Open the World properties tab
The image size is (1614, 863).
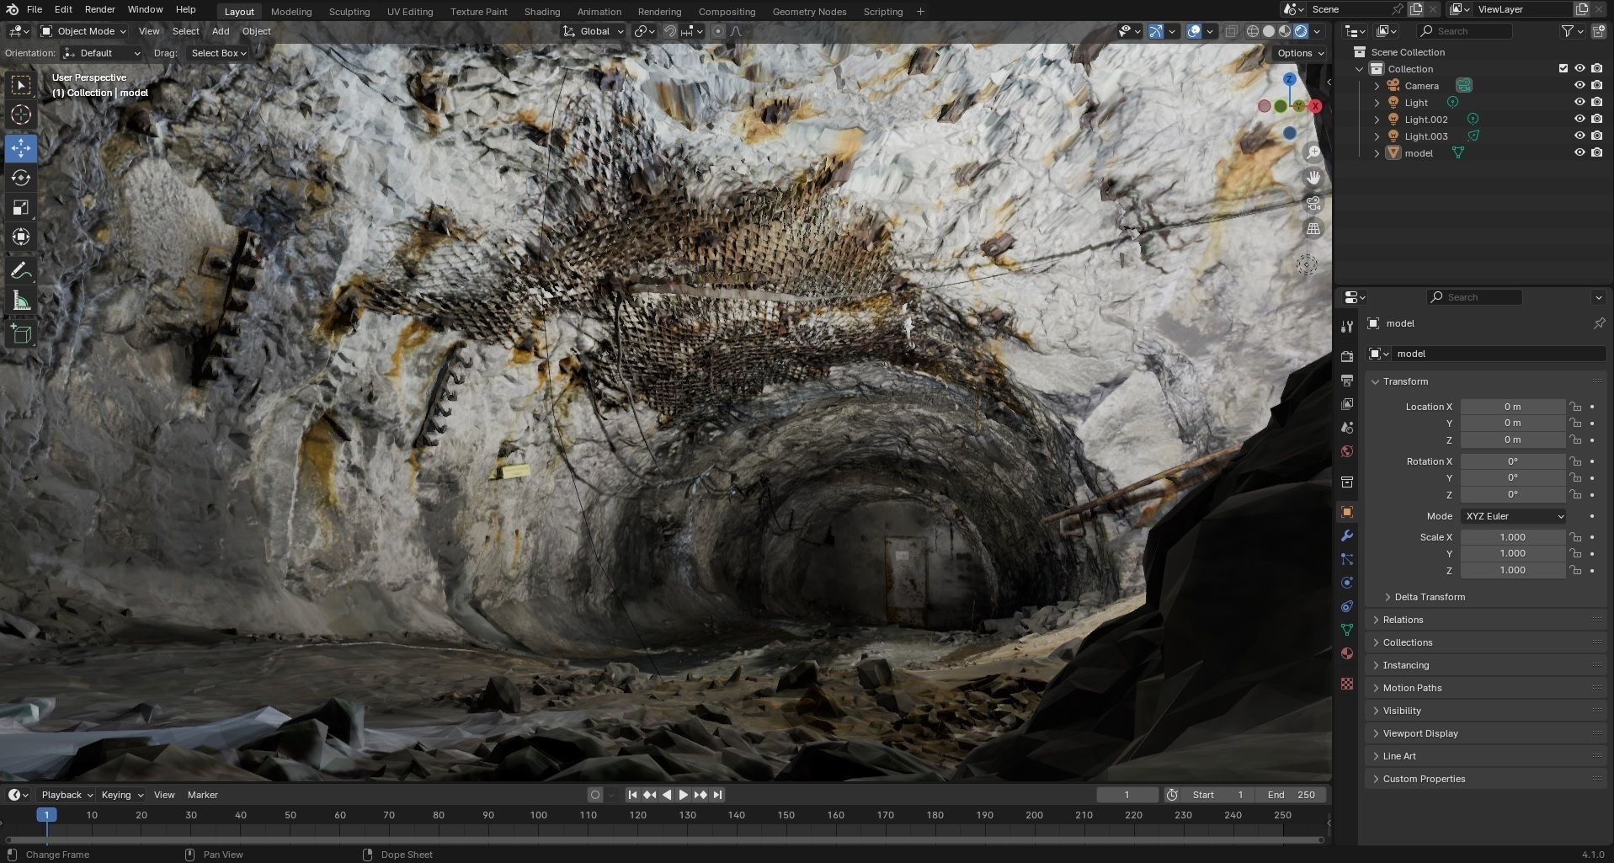1347,451
